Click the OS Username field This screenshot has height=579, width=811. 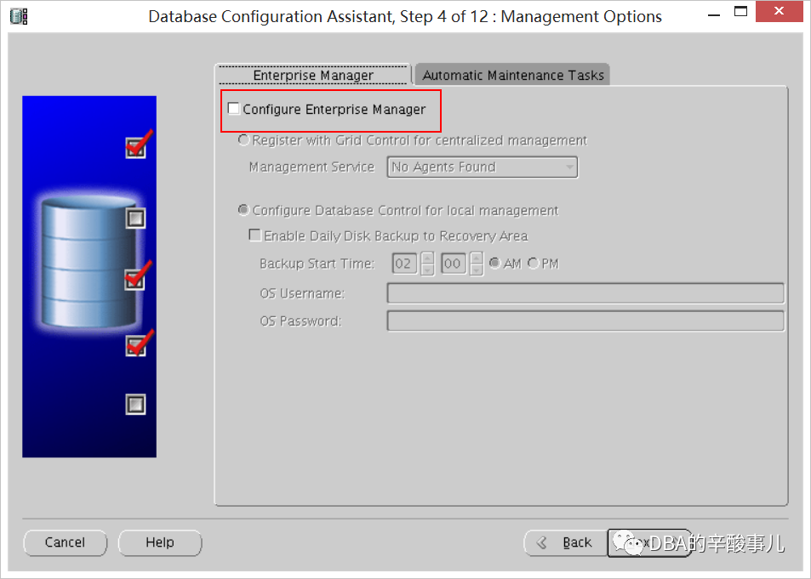pyautogui.click(x=585, y=293)
